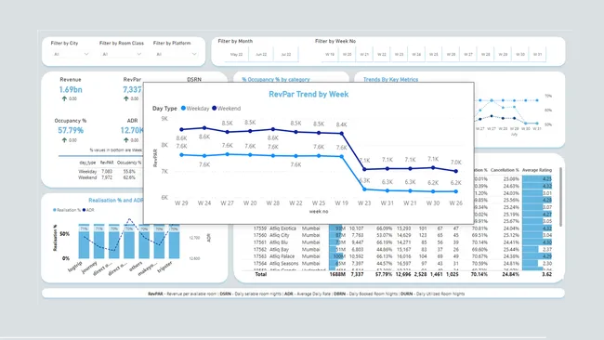
Task: Click the table's vertical scrollbar
Action: click(x=561, y=197)
